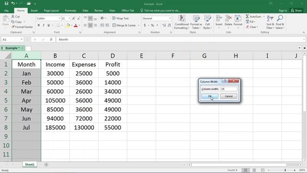Click the Fill command

[x=250, y=22]
